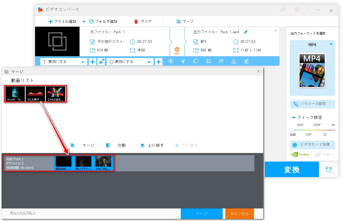This screenshot has width=343, height=221.
Task: Open the magic wand effects tool
Action: [221, 61]
